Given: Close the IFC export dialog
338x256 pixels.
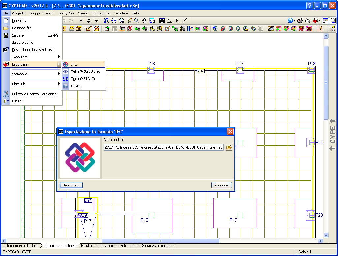Looking at the screenshot, I should (x=230, y=131).
